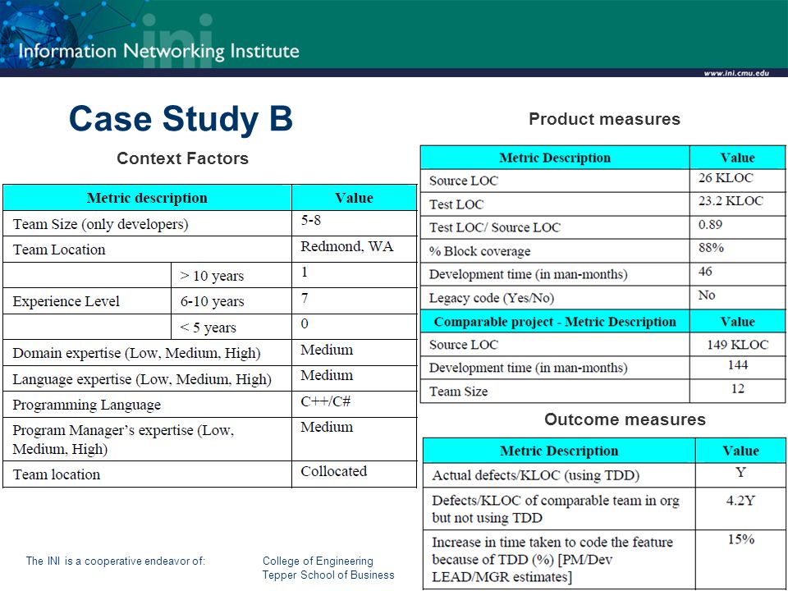This screenshot has height=591, width=788.
Task: Click the College of Engineering text
Action: tap(318, 561)
